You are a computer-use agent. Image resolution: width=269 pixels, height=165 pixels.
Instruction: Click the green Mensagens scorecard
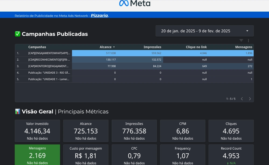click(x=37, y=155)
